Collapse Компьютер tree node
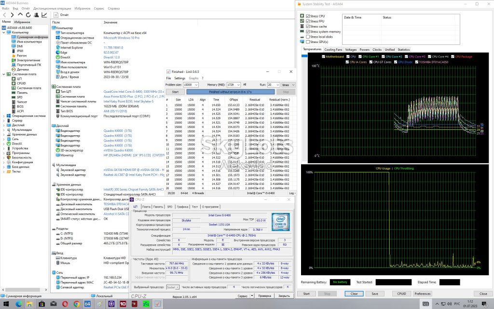 click(4, 32)
